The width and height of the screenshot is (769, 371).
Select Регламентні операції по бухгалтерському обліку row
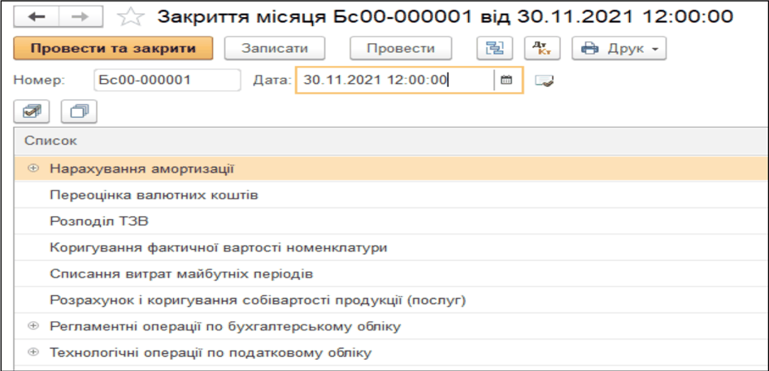(391, 325)
